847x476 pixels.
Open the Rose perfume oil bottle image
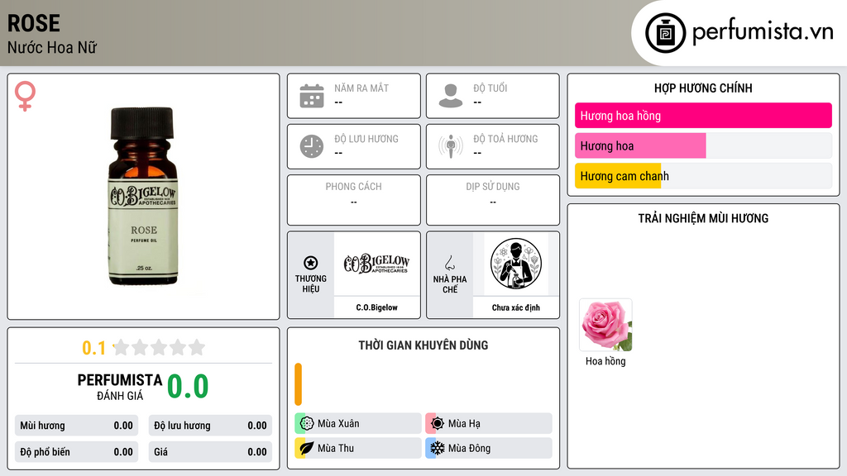(143, 196)
